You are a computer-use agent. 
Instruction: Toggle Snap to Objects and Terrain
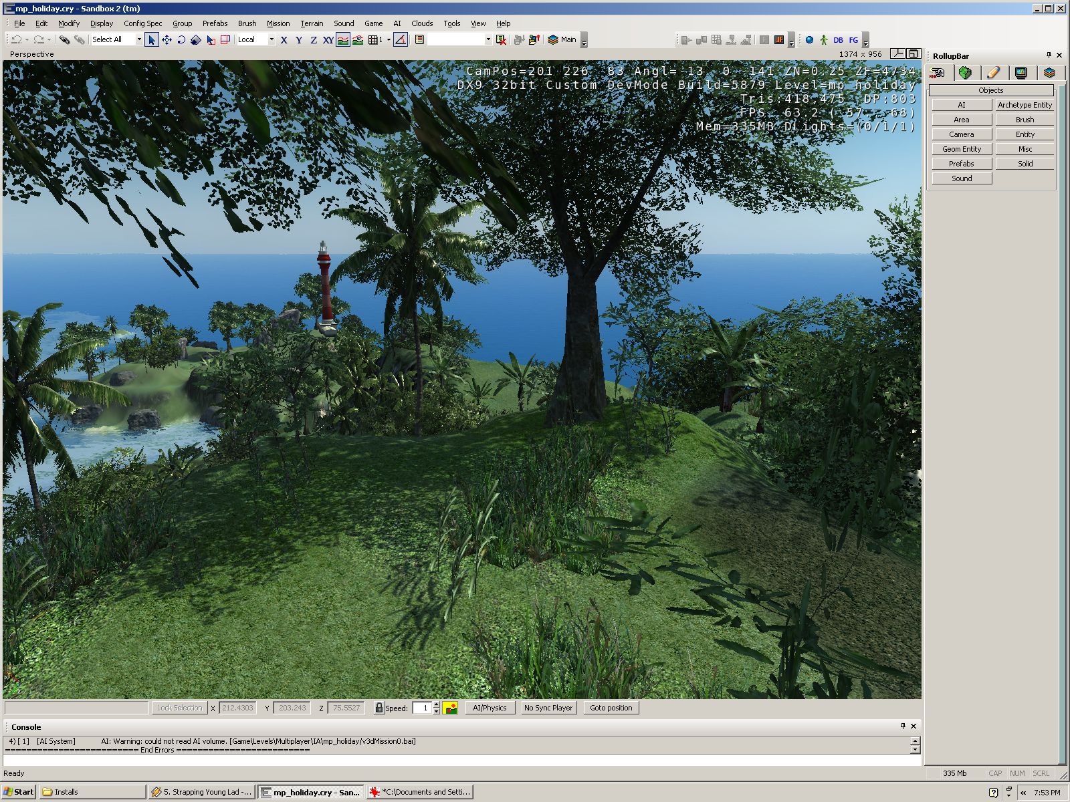coord(358,39)
